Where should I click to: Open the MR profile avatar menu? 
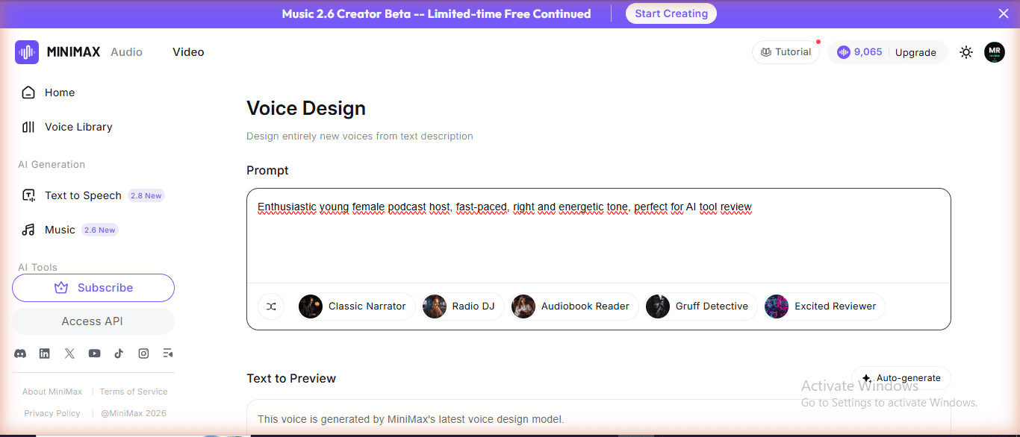pos(995,52)
